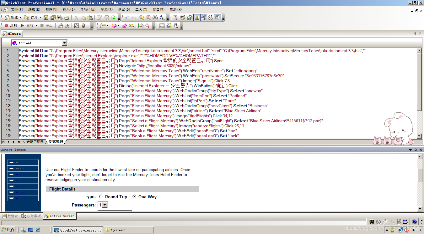Screen dimensions: 424x234
Task: Click the blue help icon in language bar
Action: (414, 222)
